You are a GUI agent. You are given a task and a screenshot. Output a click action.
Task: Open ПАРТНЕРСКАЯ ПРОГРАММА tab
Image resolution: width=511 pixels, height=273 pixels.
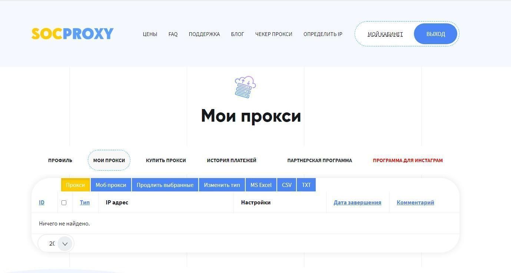[x=320, y=160]
